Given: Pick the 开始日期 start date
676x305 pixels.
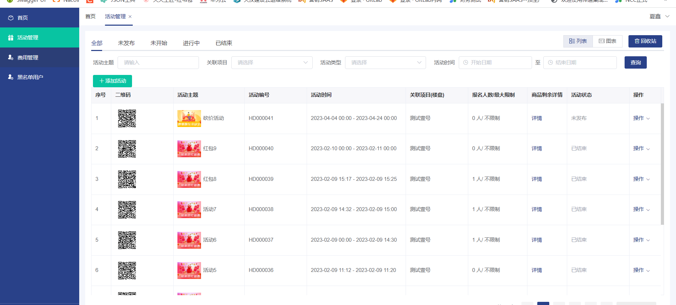Looking at the screenshot, I should coord(495,63).
